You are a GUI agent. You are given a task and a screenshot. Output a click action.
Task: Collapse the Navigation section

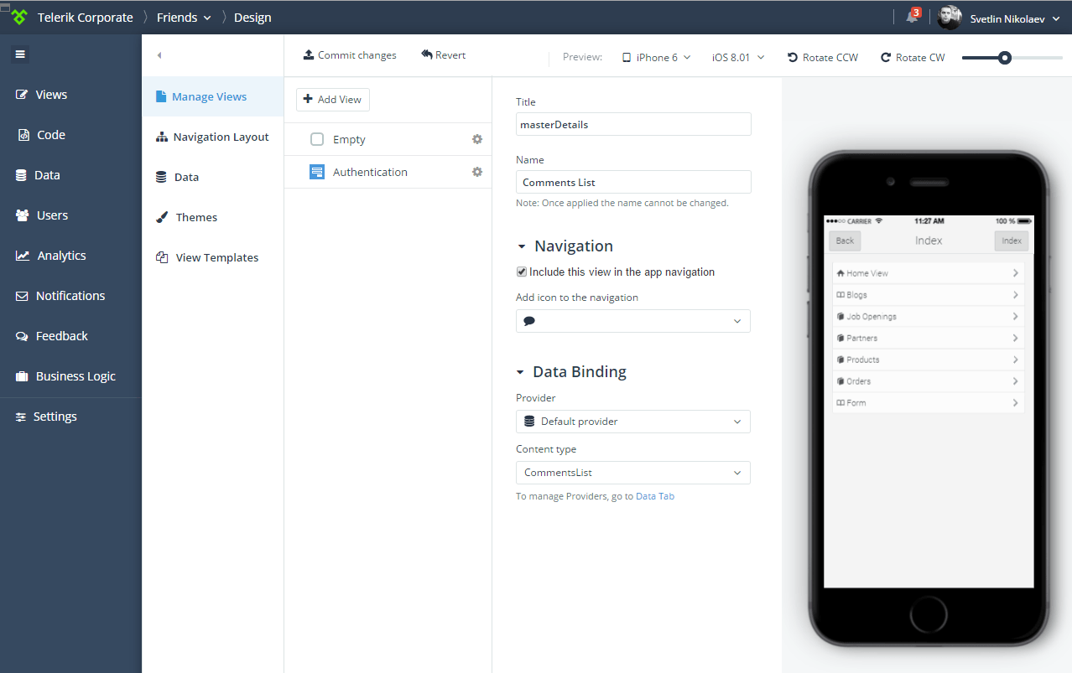click(x=522, y=246)
